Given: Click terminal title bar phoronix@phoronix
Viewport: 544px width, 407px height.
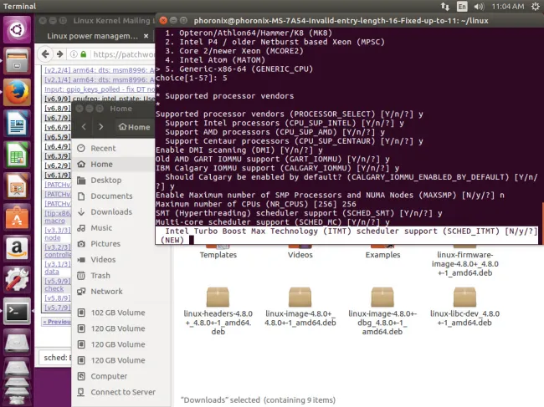Looking at the screenshot, I should coord(341,21).
